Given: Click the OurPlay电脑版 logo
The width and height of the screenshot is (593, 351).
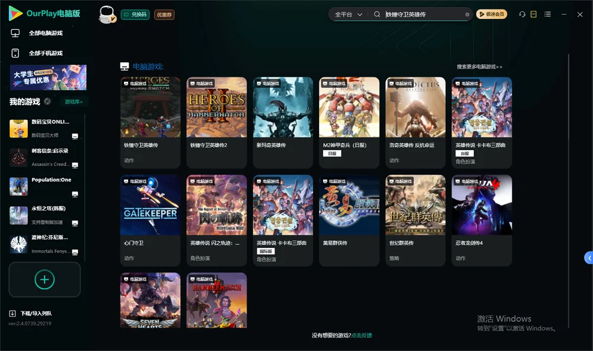Looking at the screenshot, I should (44, 14).
